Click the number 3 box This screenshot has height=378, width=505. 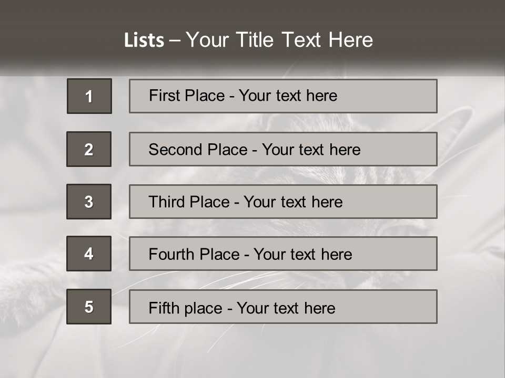[89, 202]
